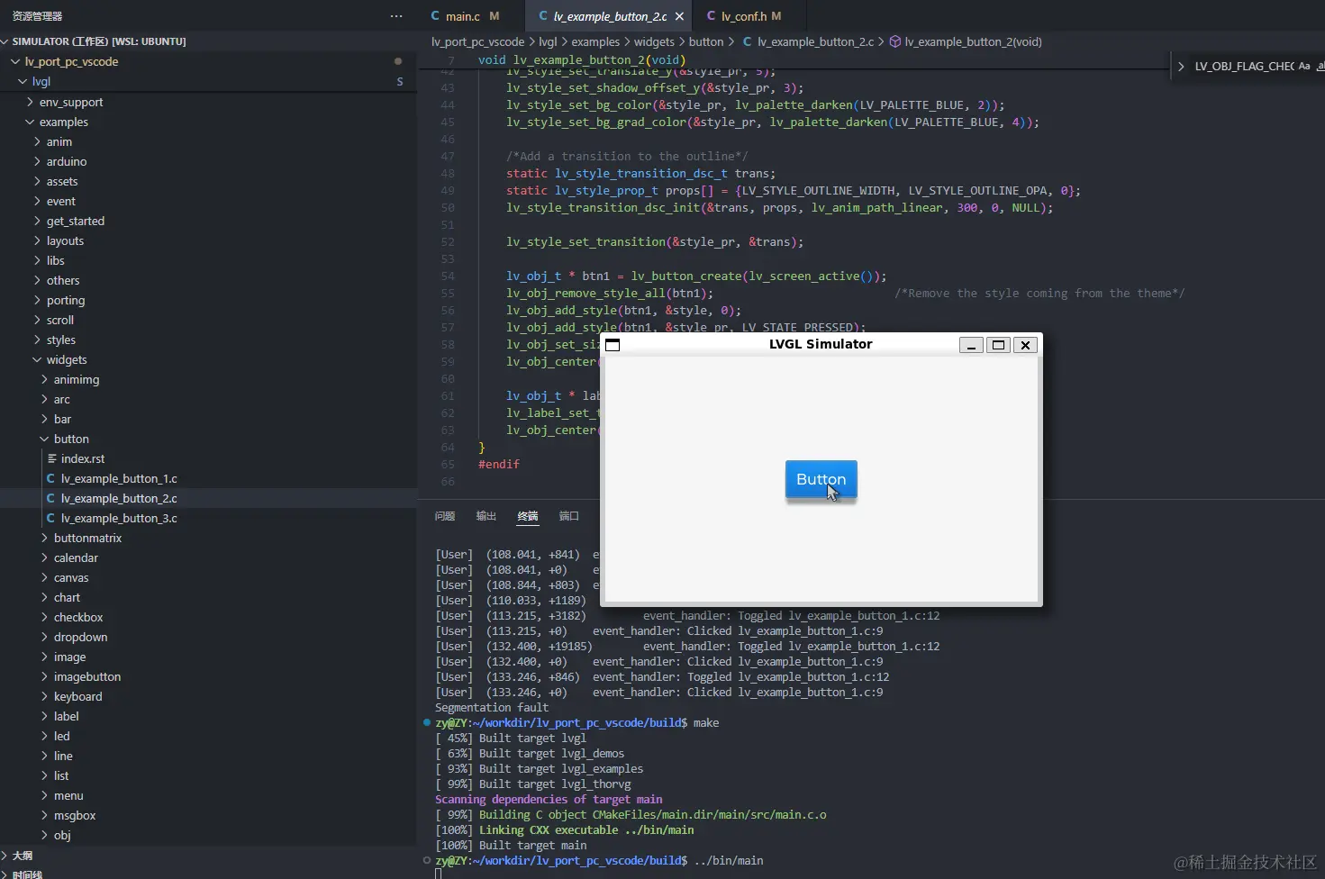
Task: Click 'widgets' in the breadcrumb path
Action: 654,41
